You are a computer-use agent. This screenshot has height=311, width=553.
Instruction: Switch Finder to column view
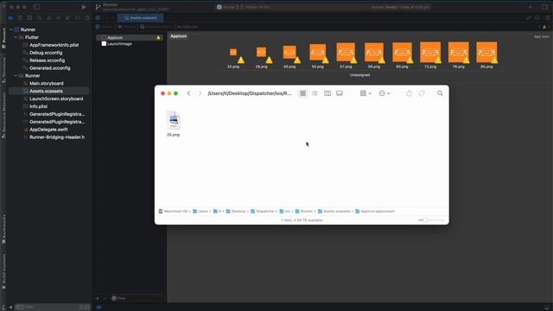(x=327, y=93)
